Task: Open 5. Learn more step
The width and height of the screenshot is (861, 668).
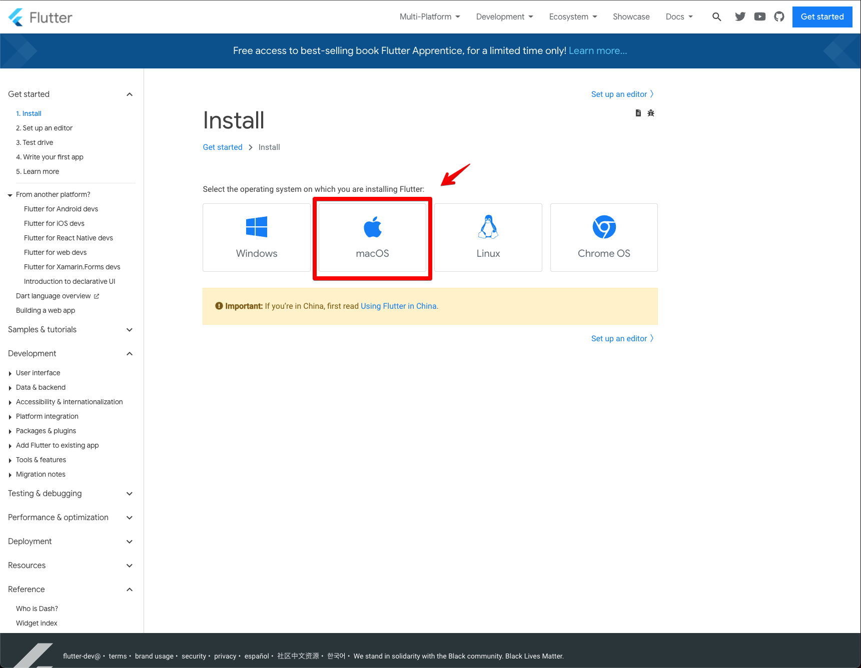Action: tap(38, 171)
